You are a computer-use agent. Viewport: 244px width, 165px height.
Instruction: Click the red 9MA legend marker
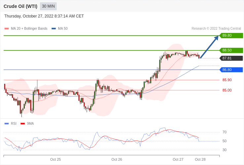23,124
